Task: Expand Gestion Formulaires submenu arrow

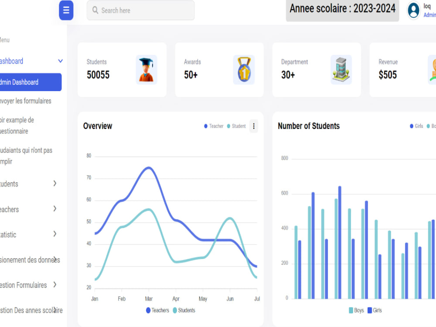Action: pyautogui.click(x=55, y=284)
